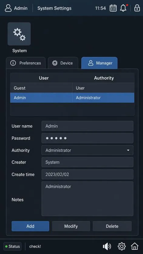Lock the screen with padlock icon

pyautogui.click(x=137, y=8)
